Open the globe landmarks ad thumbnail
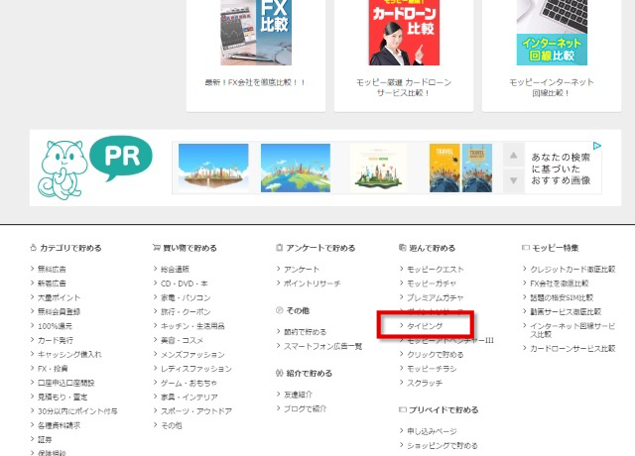Viewport: 635px width, 456px height. pos(296,168)
